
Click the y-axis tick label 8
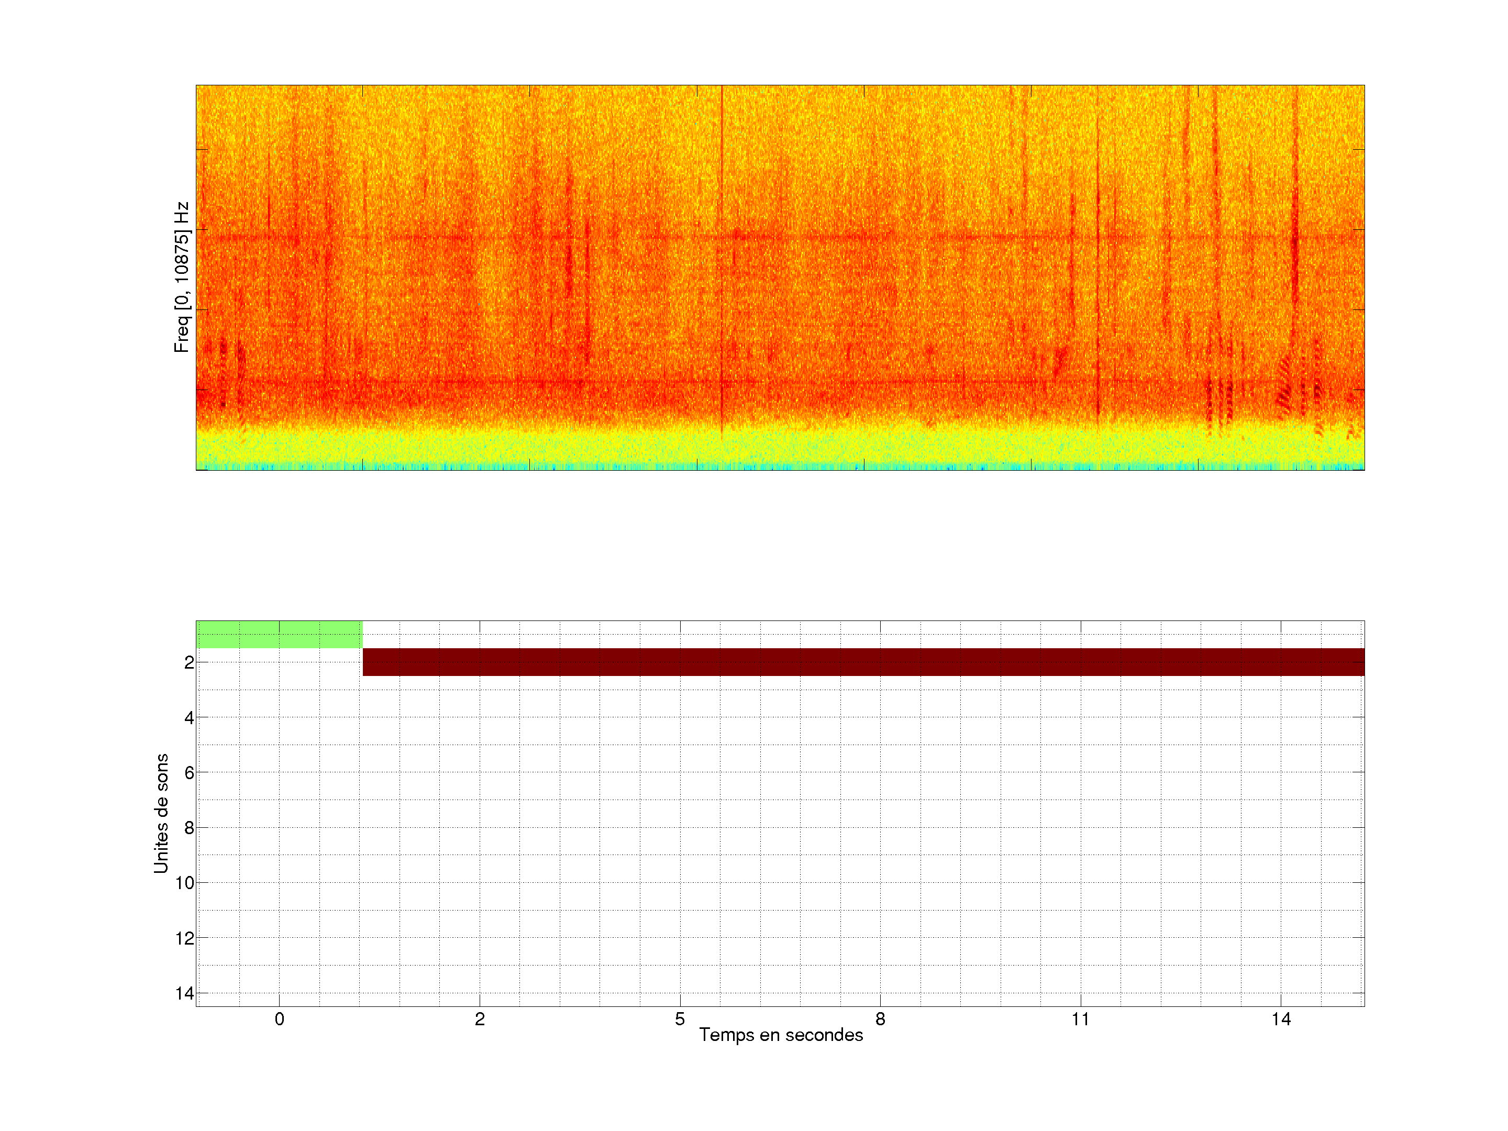[x=189, y=828]
